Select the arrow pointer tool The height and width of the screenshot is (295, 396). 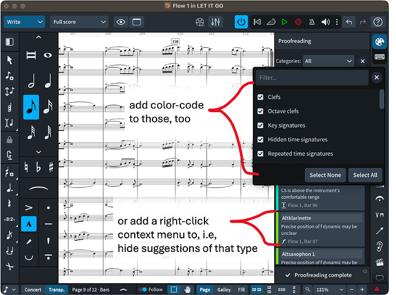pos(9,60)
